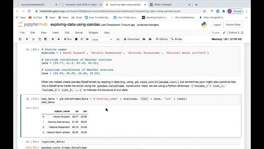This screenshot has height=149, width=264.
Task: Click the browser address bar URL
Action: tap(110, 11)
